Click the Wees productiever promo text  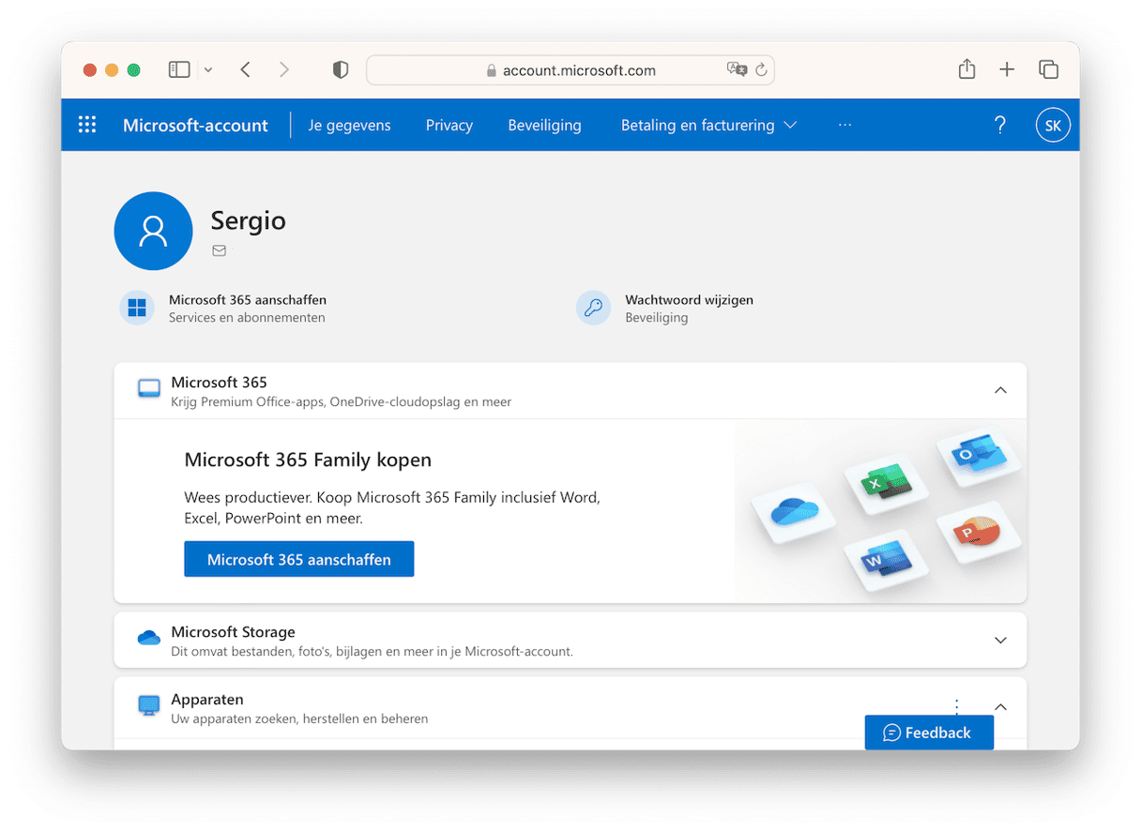pyautogui.click(x=392, y=507)
